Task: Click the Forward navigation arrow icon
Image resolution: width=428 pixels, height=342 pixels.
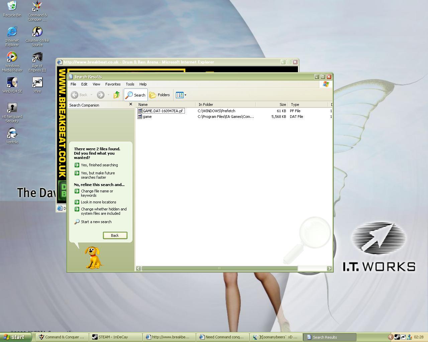Action: 101,95
